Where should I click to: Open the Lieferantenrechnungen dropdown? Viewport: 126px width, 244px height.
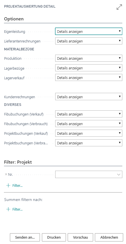[89, 41]
